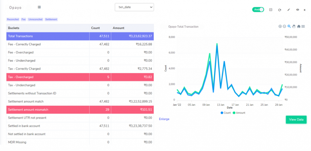Select Settlement UTR not present row
This screenshot has width=311, height=151.
pyautogui.click(x=80, y=118)
